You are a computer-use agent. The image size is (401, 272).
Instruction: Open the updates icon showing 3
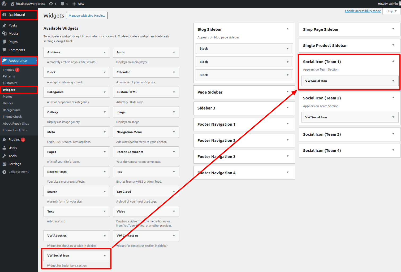pos(51,4)
